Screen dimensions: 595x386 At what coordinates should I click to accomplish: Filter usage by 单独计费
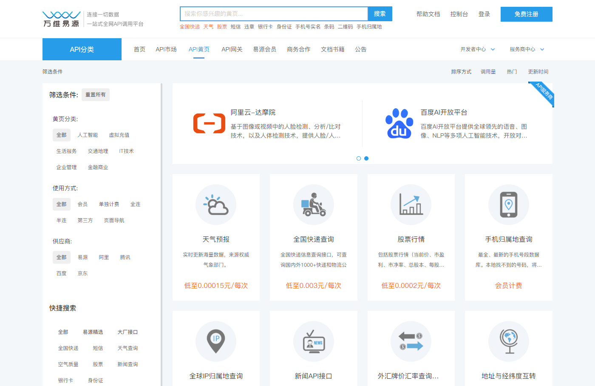109,204
